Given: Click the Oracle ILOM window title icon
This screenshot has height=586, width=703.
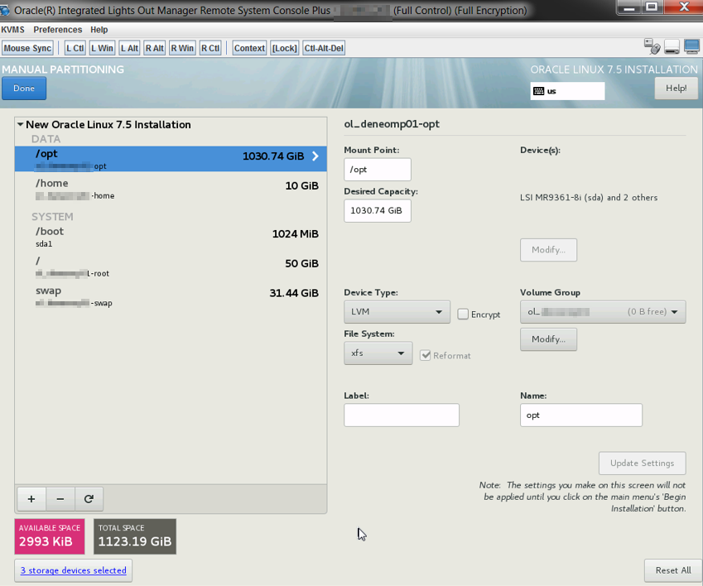Looking at the screenshot, I should [x=5, y=10].
